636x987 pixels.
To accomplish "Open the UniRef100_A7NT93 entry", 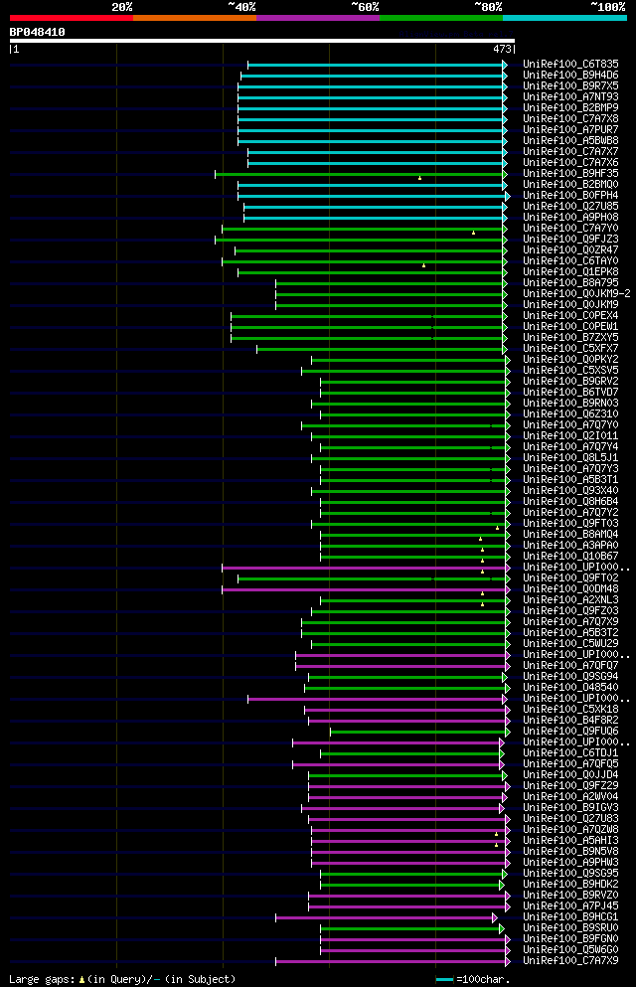I will 570,97.
